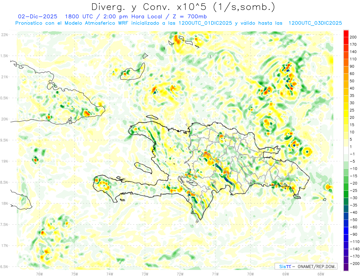Select the '1200UTC_03DIC2025' valid-until timestamp
Image resolution: width=360 pixels, height=278 pixels.
pos(315,23)
